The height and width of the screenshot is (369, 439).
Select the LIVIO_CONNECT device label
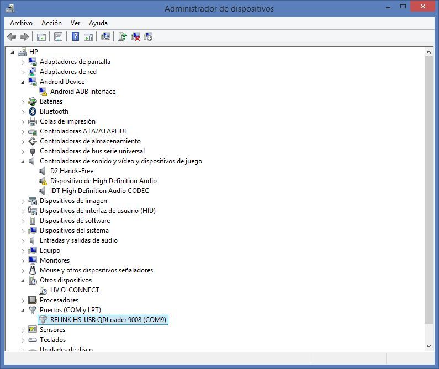pos(75,290)
